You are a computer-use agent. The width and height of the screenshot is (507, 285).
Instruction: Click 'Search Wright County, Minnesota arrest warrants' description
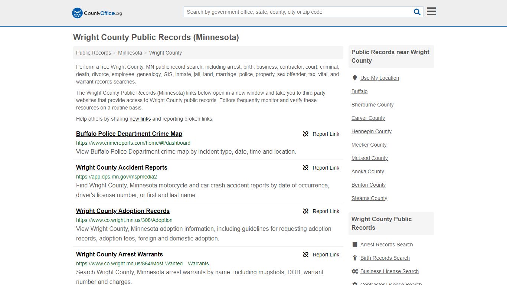pyautogui.click(x=200, y=277)
